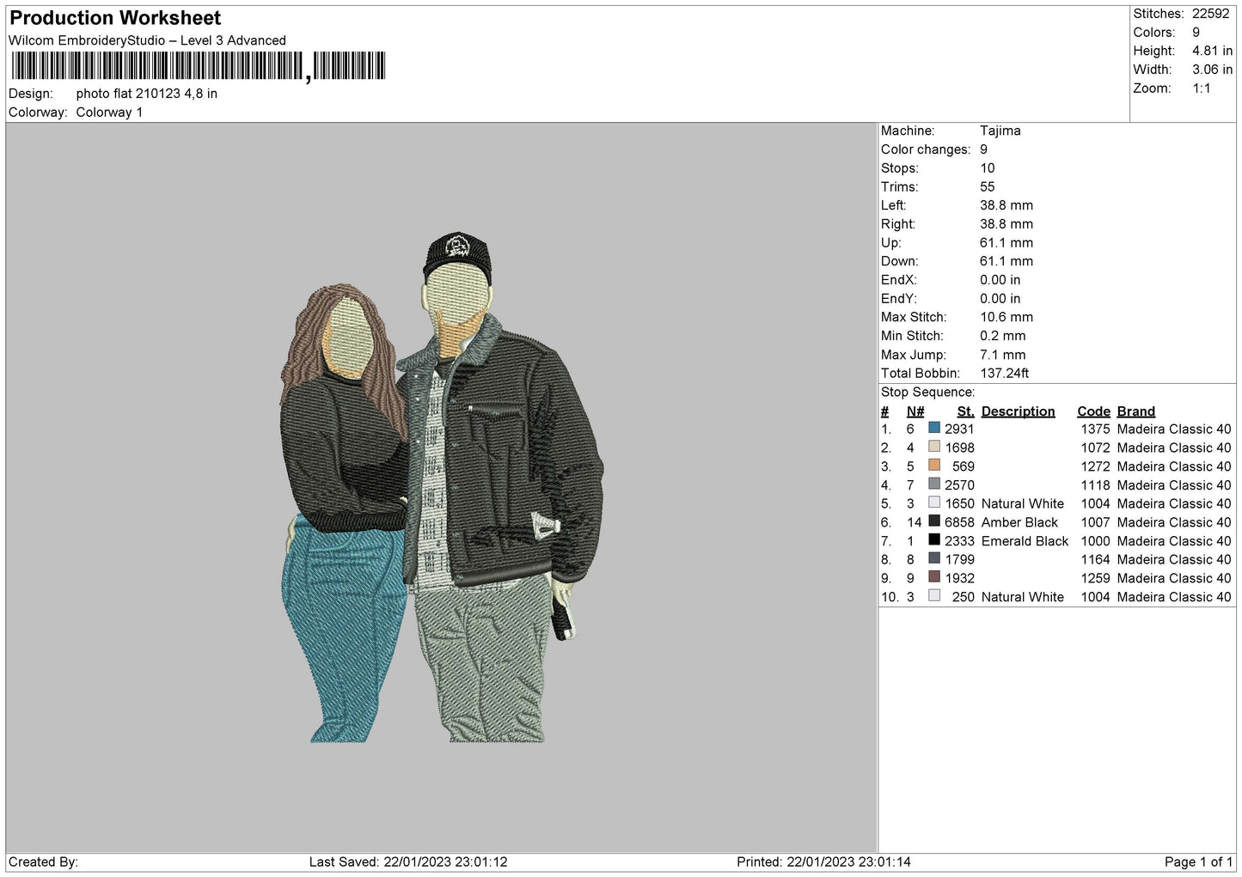Click the Zoom value '1:1'
The image size is (1242, 877).
[x=1202, y=88]
